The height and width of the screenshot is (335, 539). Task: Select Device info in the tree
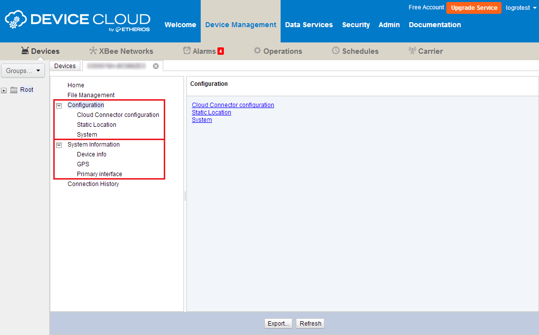(91, 154)
